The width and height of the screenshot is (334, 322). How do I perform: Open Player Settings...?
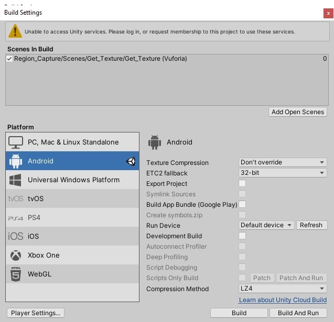(x=36, y=313)
